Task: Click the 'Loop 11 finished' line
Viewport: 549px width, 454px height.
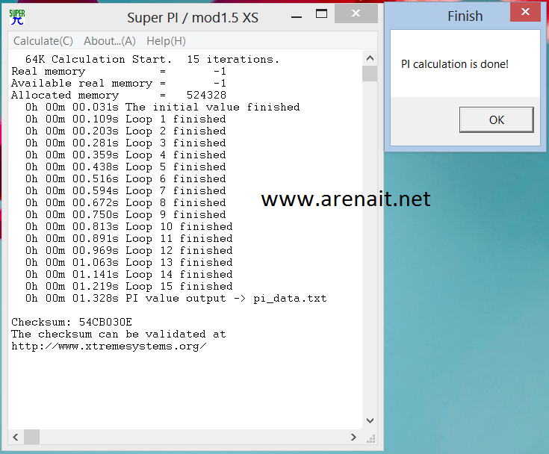Action: tap(128, 238)
